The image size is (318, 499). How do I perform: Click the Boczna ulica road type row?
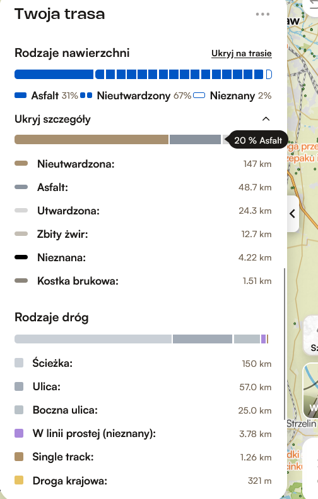point(143,410)
